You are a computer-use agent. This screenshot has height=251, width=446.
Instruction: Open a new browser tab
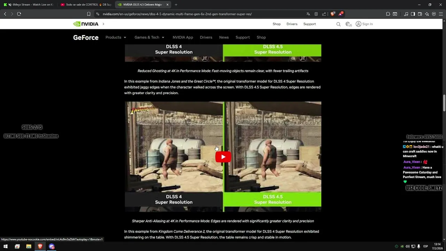point(176,5)
